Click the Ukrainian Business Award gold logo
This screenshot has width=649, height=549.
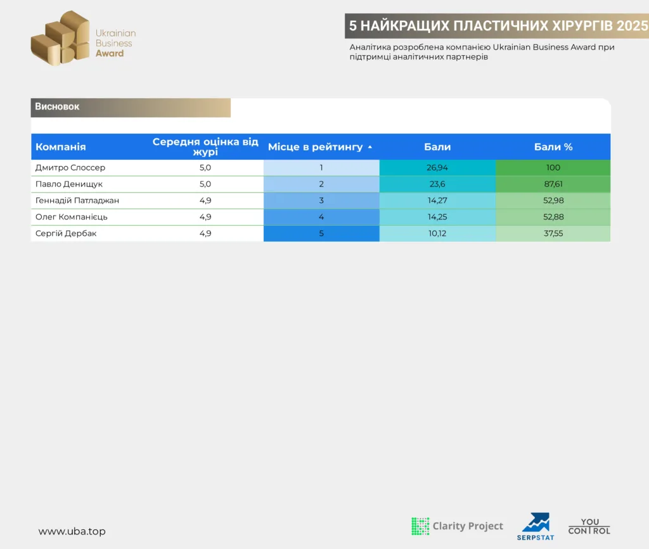tap(83, 38)
